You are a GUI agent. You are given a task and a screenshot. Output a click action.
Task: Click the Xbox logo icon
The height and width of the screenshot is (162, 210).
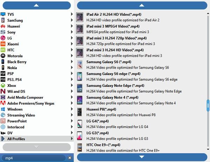click(x=3, y=85)
